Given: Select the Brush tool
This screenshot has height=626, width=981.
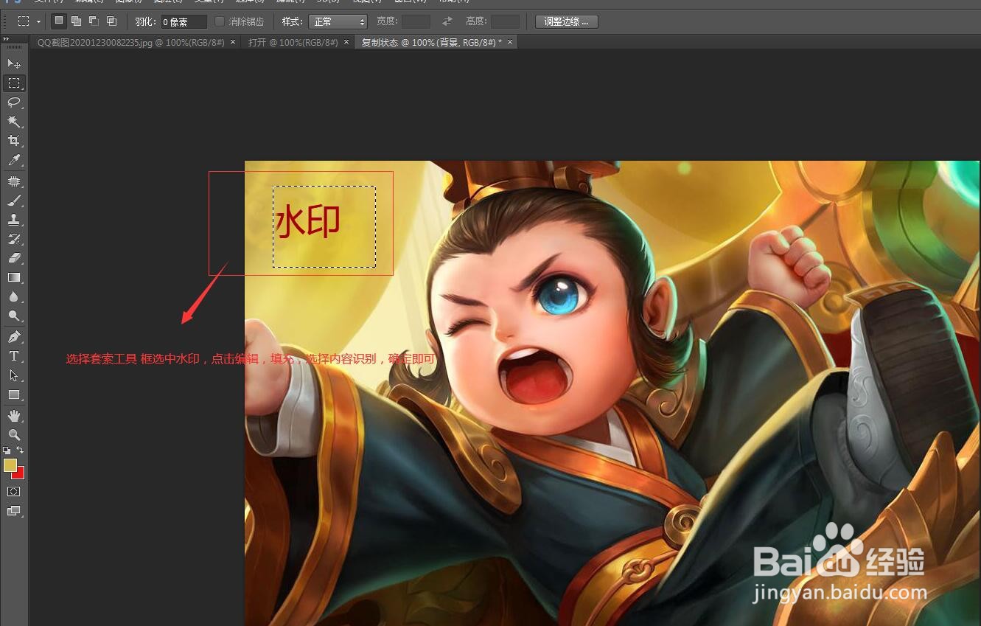Looking at the screenshot, I should coord(14,201).
